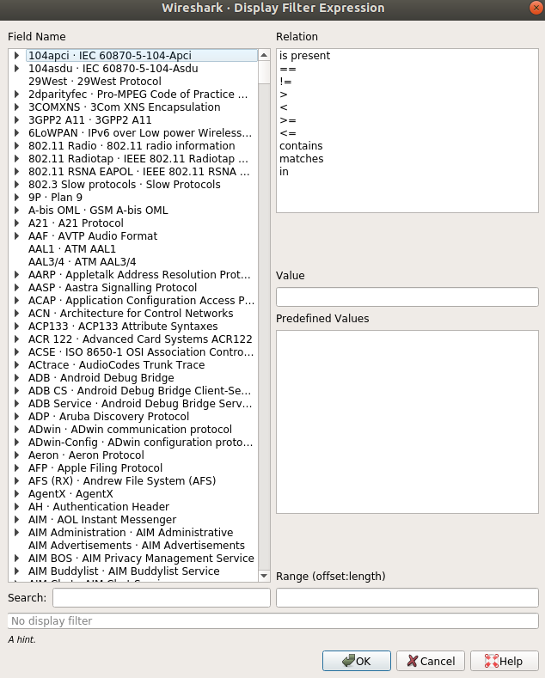The image size is (545, 678).
Task: Open Help for this dialog
Action: click(x=505, y=661)
